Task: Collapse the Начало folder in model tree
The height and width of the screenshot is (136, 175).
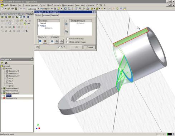Action: click(x=2, y=69)
